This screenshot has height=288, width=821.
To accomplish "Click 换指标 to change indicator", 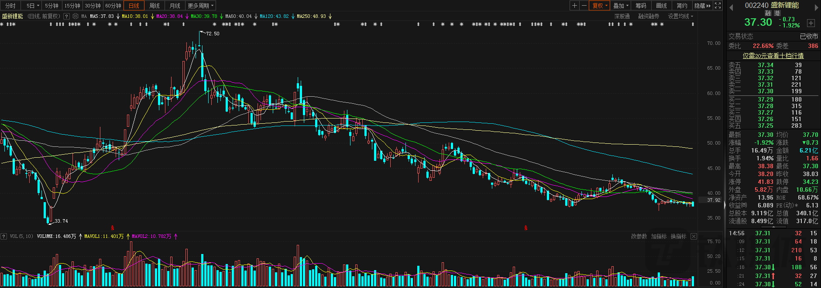I will click(x=678, y=236).
